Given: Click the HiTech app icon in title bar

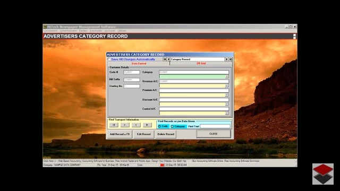Looking at the screenshot, I should tap(45, 27).
